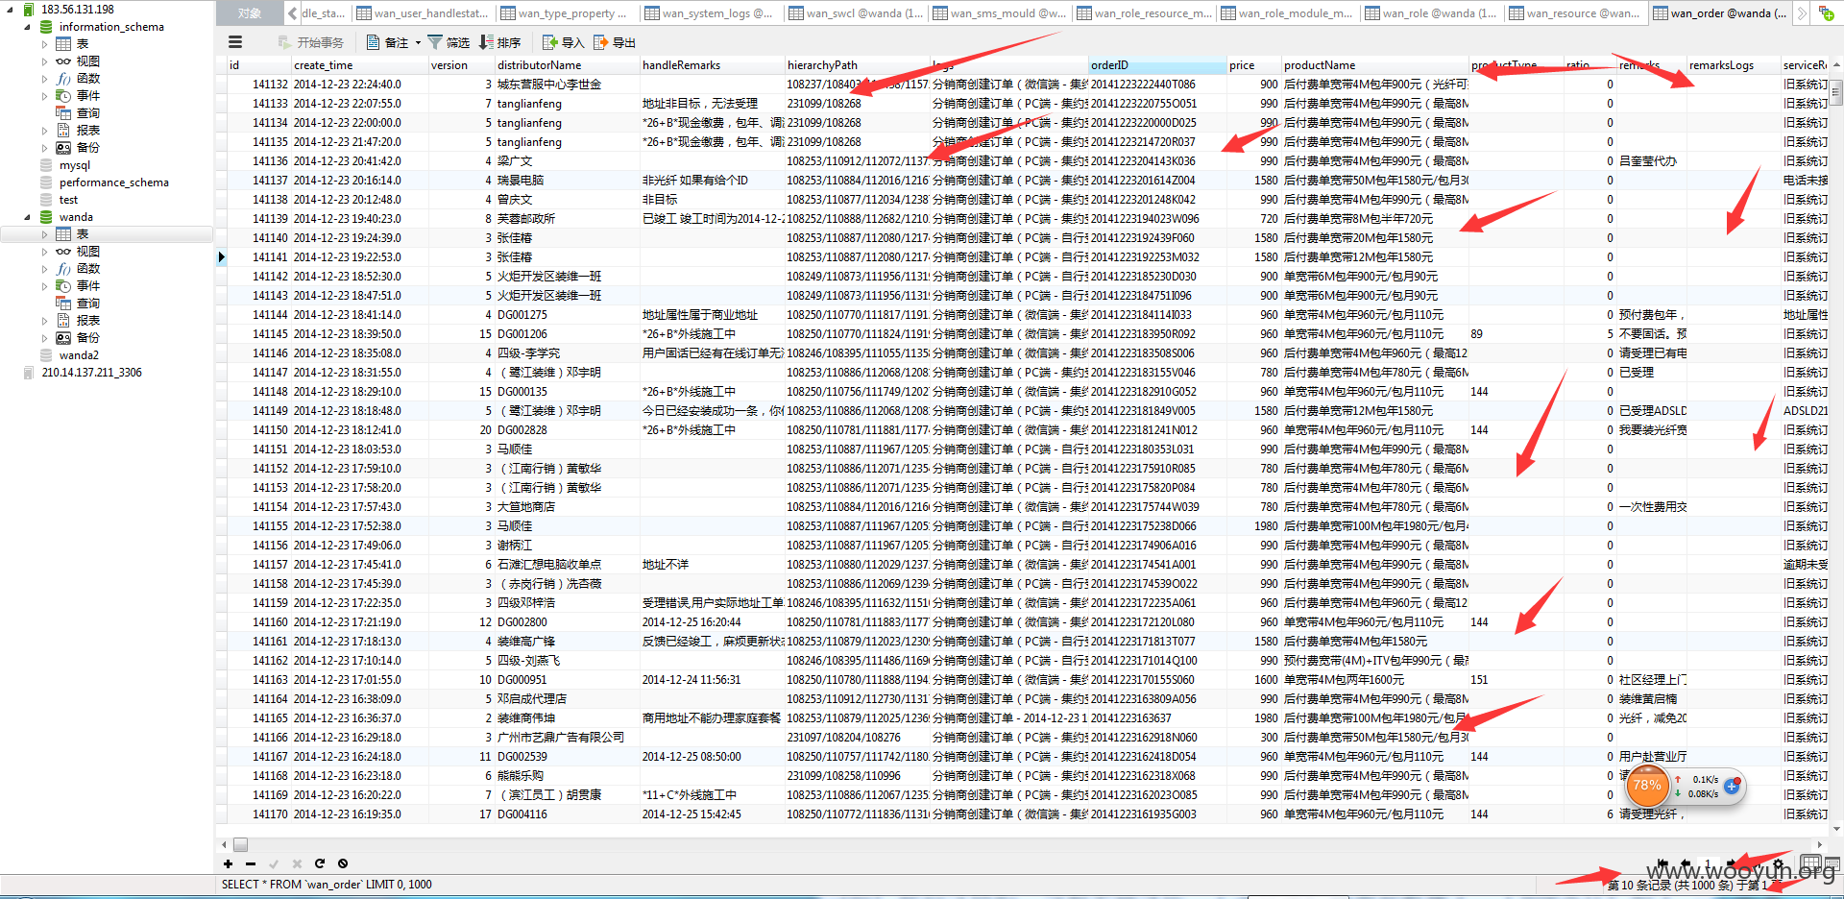This screenshot has width=1844, height=899.
Task: Click the 开始事务 begin transaction button
Action: [311, 42]
